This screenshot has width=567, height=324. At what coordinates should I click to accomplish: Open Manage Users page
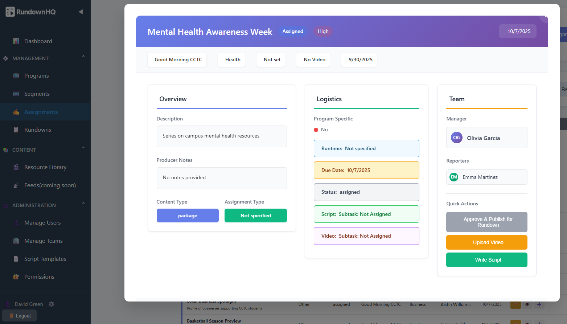(42, 222)
